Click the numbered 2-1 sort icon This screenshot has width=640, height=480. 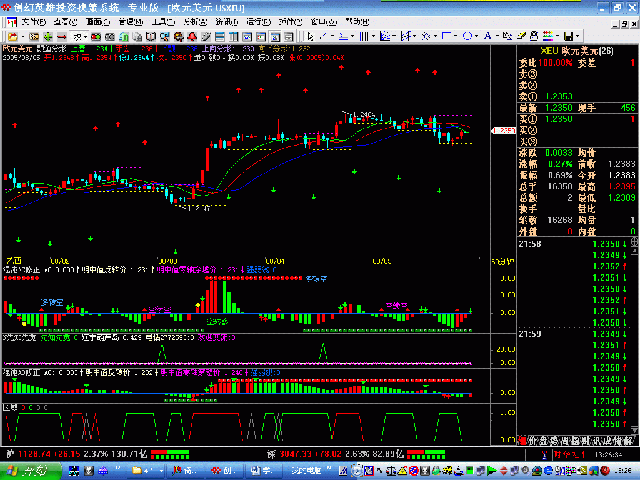tap(124, 37)
